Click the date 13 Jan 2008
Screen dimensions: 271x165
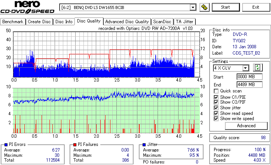(244, 47)
